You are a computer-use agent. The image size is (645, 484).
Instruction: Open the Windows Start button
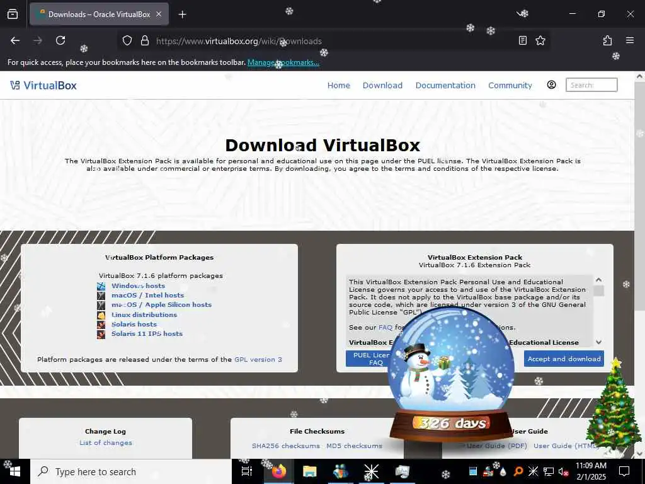[15, 471]
